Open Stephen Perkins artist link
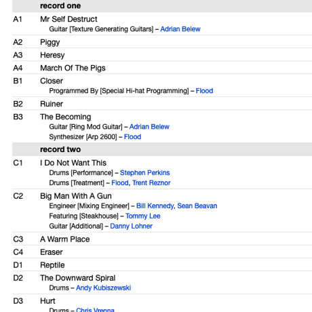 coord(144,173)
